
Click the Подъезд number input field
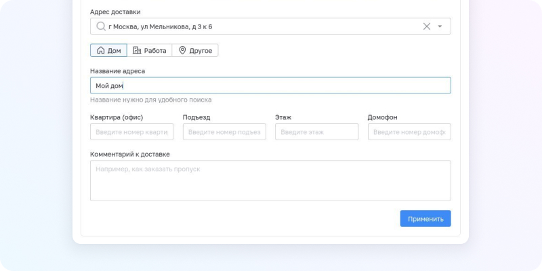(x=224, y=131)
